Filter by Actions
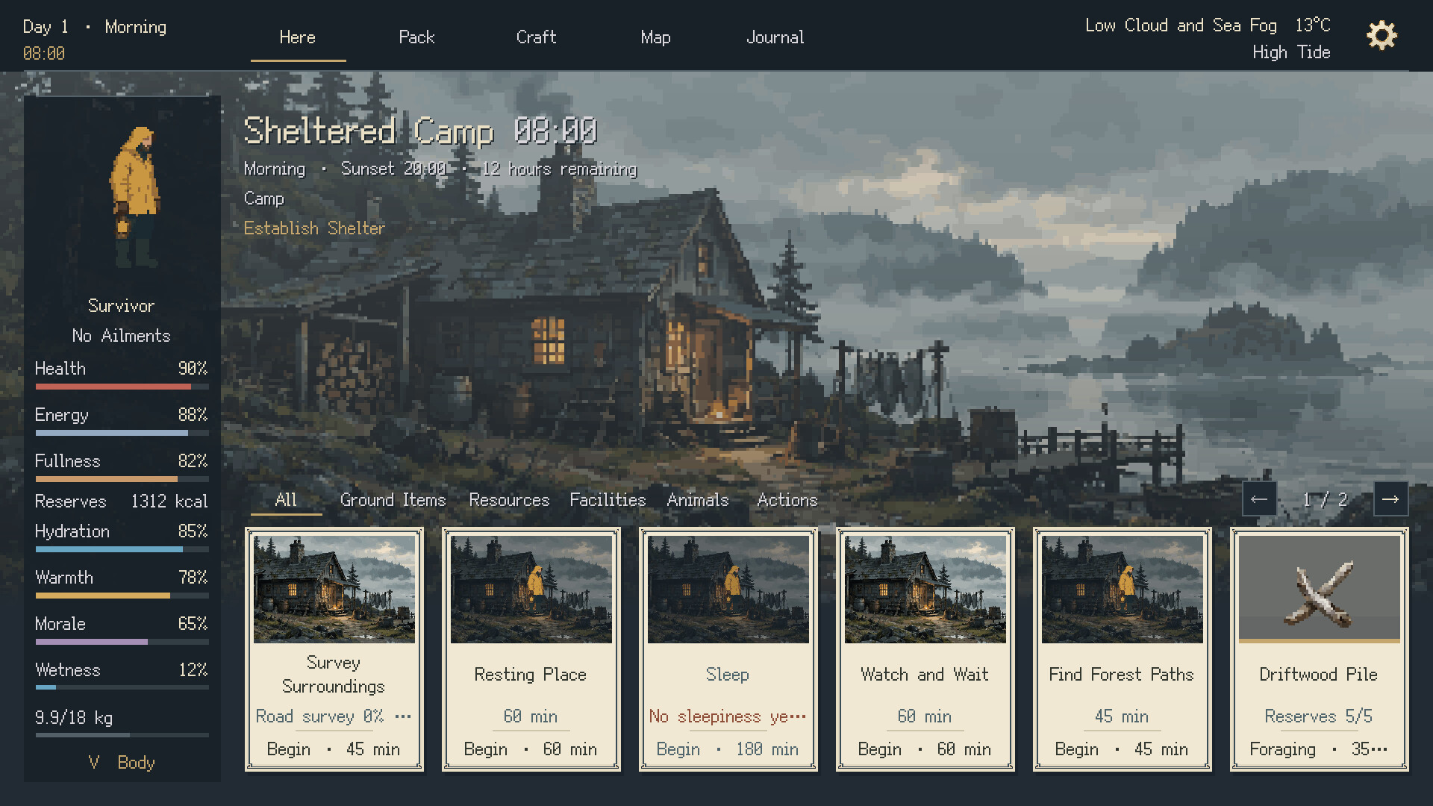This screenshot has height=806, width=1433. click(787, 500)
